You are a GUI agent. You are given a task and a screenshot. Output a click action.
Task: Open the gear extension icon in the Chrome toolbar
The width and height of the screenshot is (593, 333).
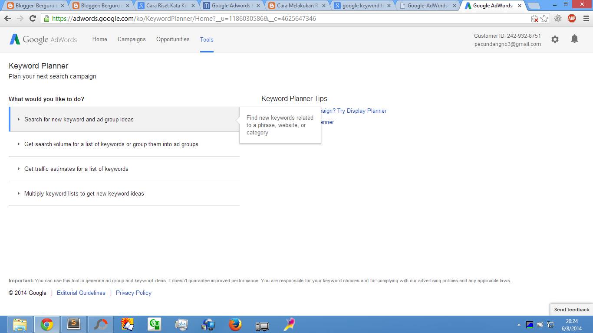tap(558, 18)
